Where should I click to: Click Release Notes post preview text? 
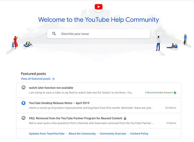tap(91, 108)
